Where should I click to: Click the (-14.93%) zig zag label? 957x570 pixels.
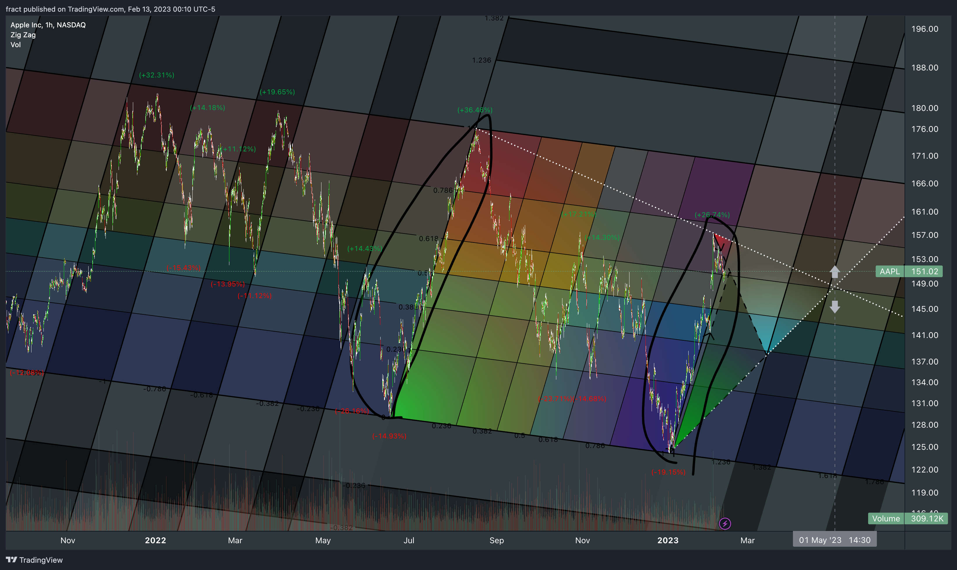tap(389, 436)
